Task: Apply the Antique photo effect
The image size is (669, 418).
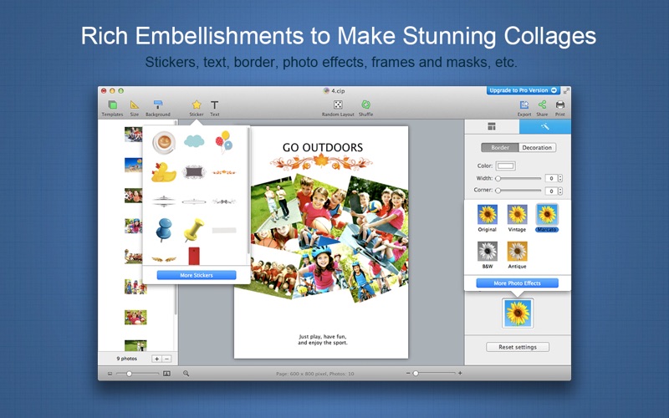Action: pos(517,252)
